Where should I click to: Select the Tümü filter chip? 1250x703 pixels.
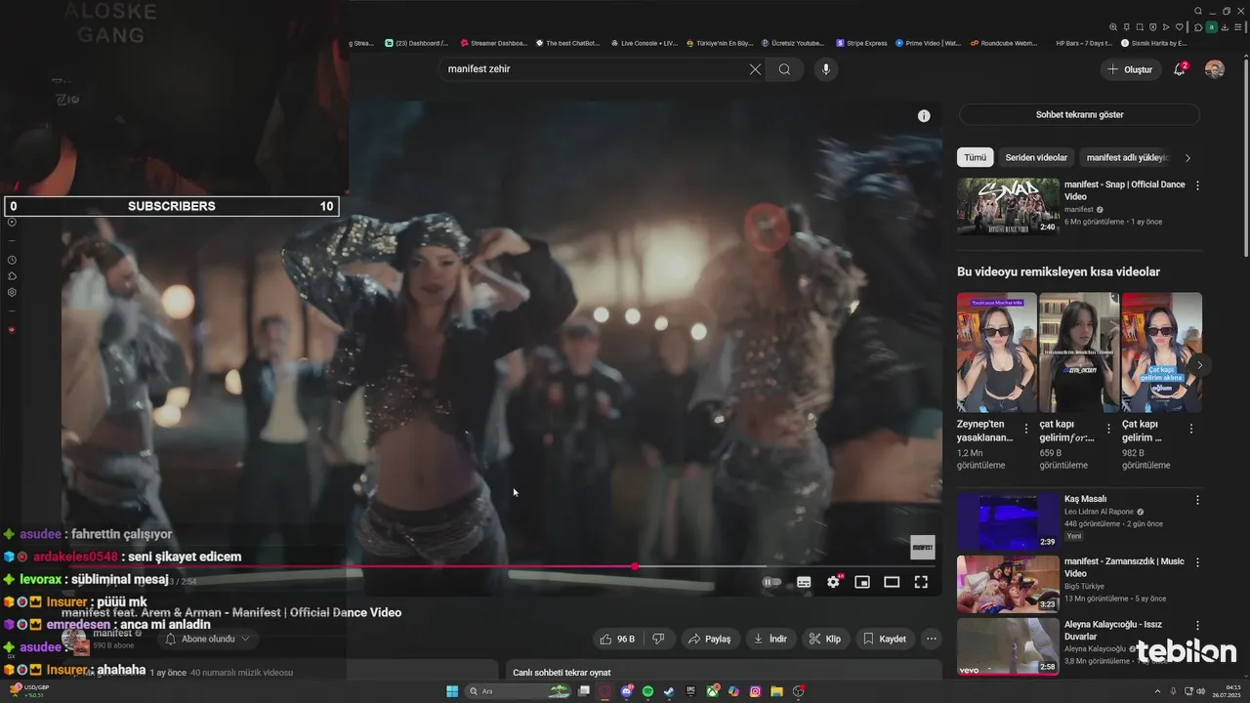[976, 157]
